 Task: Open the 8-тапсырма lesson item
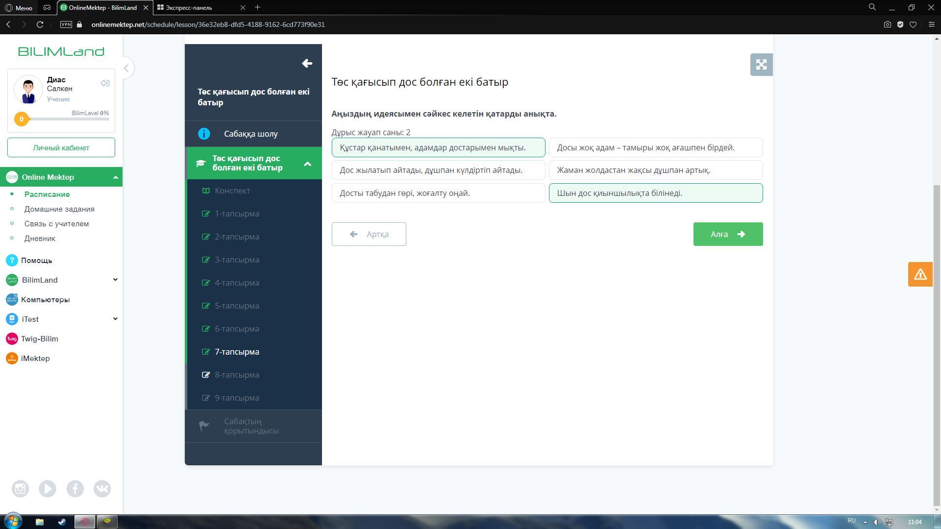(237, 375)
